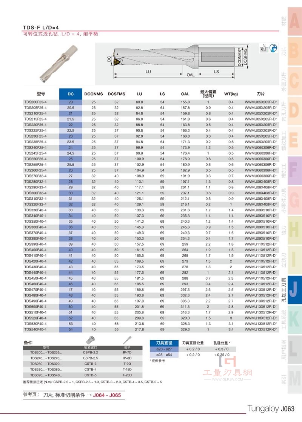
Task: Click the ø20 - ø27 diameter range cell
Action: point(164,349)
